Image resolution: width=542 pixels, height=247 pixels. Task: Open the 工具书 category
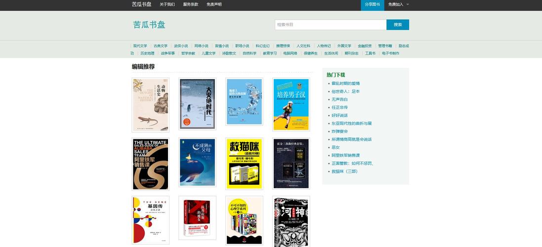point(370,53)
